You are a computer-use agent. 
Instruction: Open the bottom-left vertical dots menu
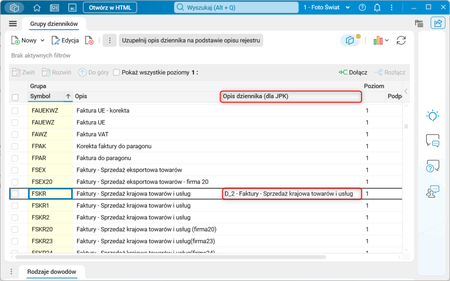click(x=11, y=271)
